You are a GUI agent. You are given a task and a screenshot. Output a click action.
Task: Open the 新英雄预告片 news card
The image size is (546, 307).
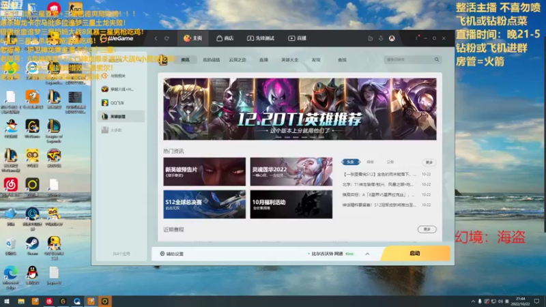[x=204, y=172]
